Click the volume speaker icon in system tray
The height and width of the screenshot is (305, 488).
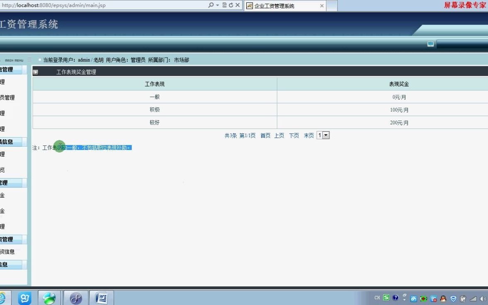(x=483, y=298)
